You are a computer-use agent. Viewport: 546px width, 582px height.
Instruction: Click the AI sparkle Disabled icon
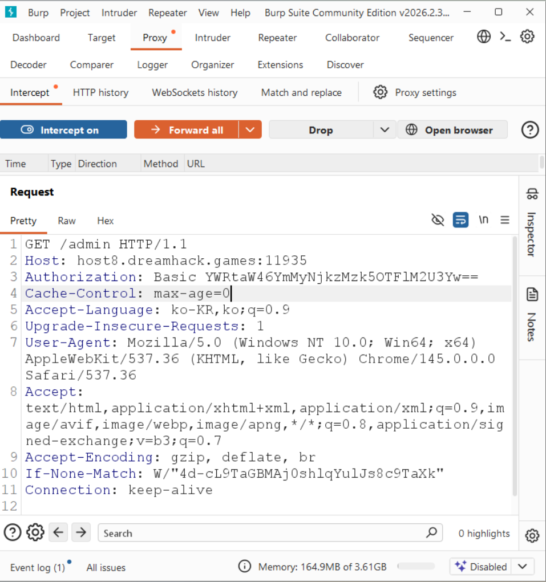click(x=460, y=567)
